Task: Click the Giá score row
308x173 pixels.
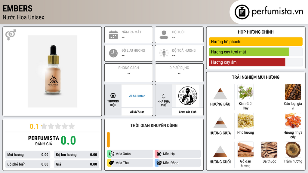Action: coord(76,164)
